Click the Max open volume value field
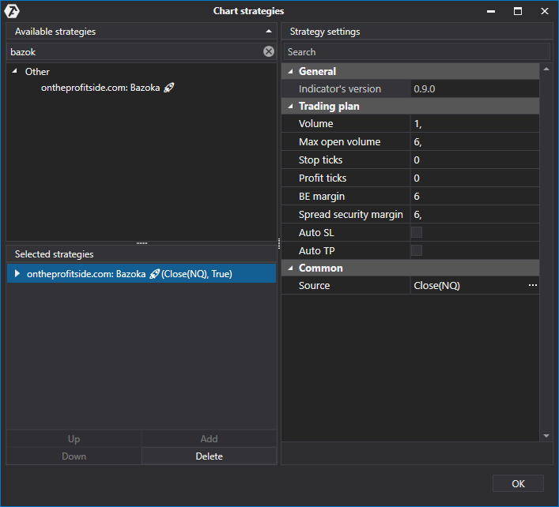559x507 pixels. [473, 142]
